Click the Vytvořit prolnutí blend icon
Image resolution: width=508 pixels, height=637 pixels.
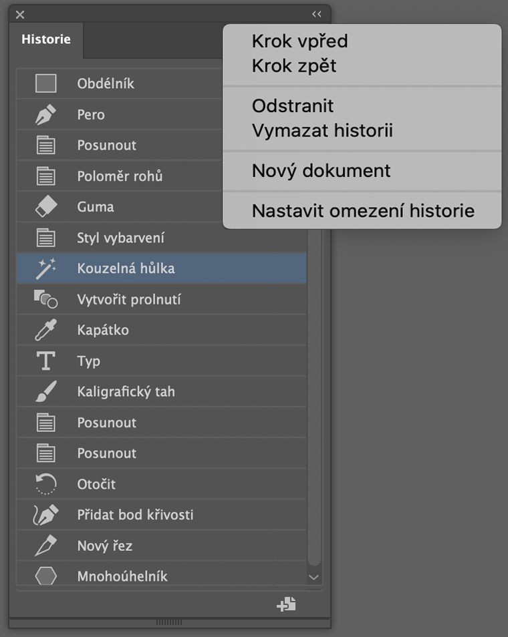click(45, 299)
